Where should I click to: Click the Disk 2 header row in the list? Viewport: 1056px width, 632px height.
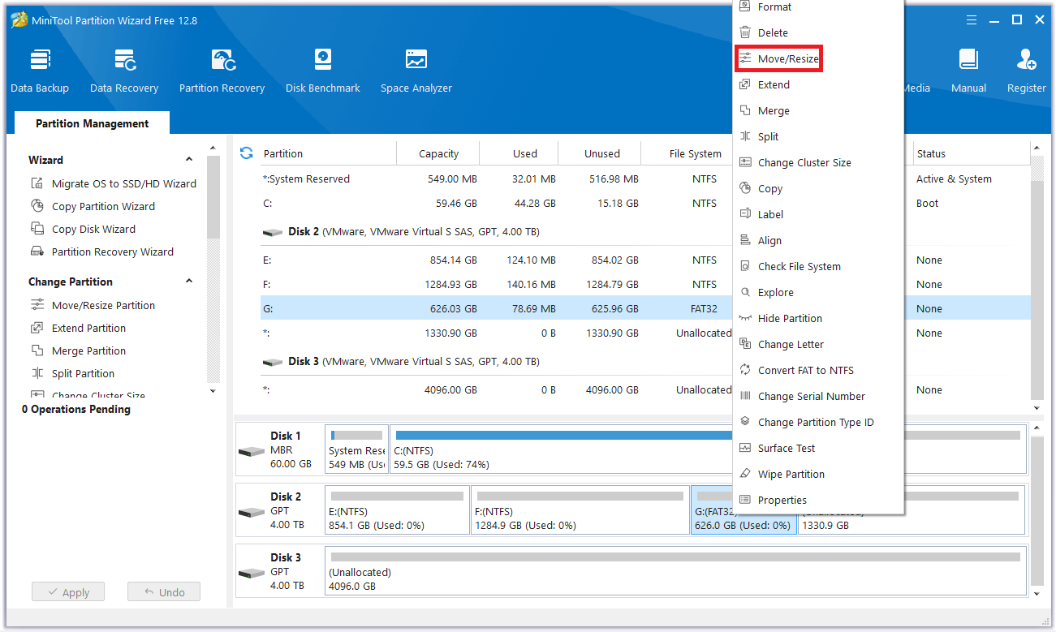point(496,231)
